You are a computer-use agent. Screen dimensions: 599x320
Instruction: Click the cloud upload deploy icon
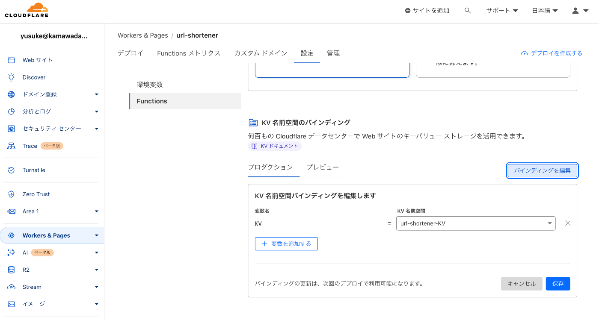pyautogui.click(x=525, y=53)
